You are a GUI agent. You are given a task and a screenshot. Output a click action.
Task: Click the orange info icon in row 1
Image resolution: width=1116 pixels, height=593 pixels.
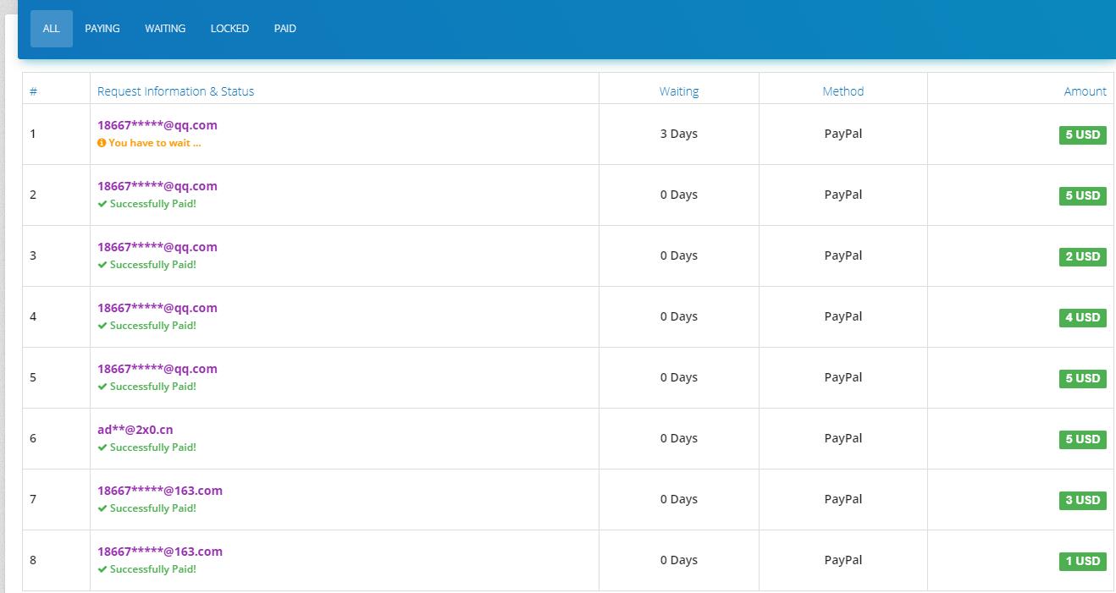[102, 143]
